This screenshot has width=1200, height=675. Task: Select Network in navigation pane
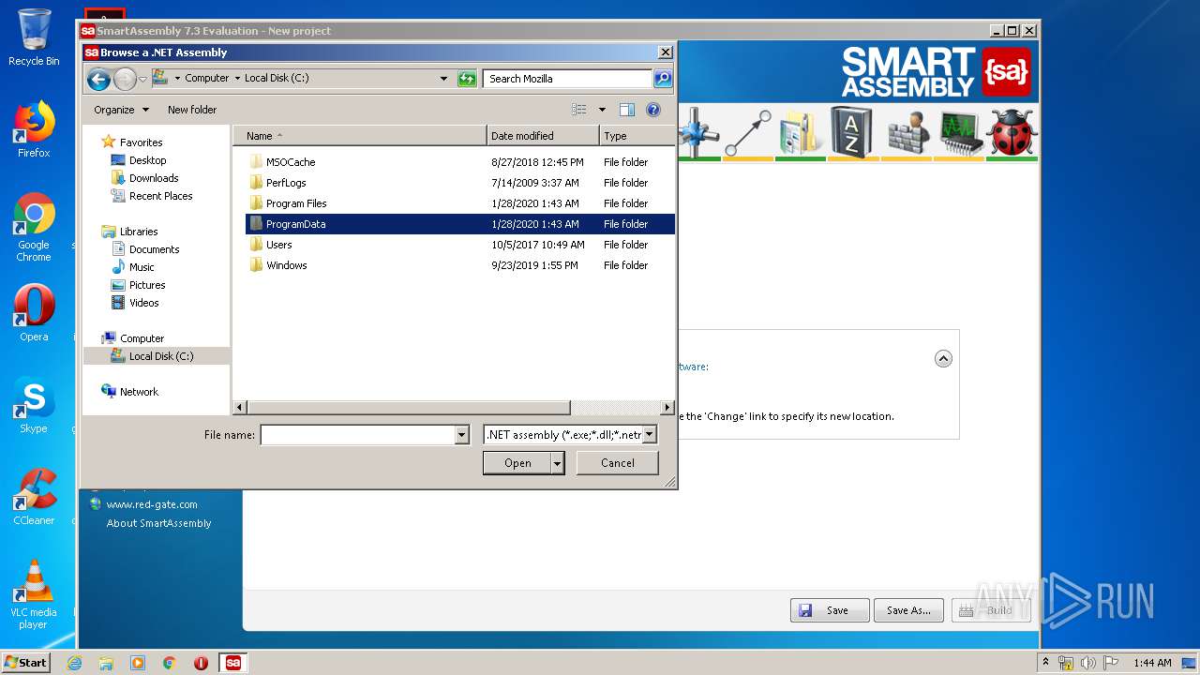(139, 392)
